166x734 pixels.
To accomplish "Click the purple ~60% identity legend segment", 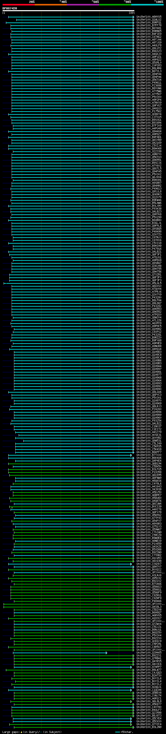I will [83, 5].
